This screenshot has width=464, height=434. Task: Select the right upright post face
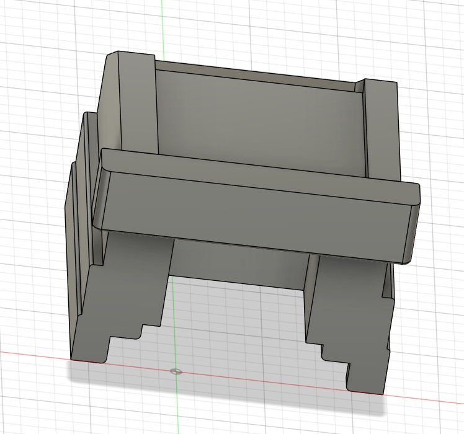pos(381,130)
